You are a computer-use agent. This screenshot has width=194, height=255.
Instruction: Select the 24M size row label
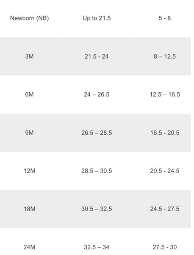tap(29, 247)
